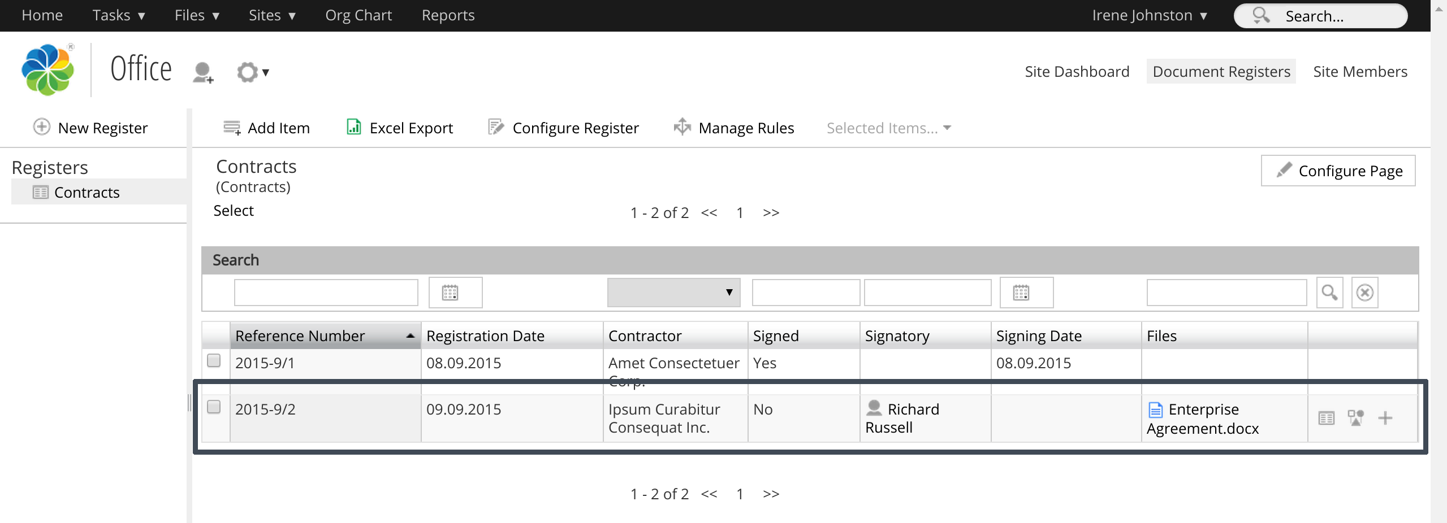The height and width of the screenshot is (523, 1447).
Task: Open the Registration Date calendar picker
Action: [x=455, y=293]
